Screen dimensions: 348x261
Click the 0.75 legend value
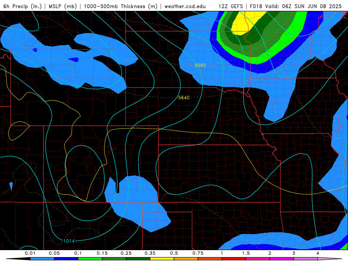point(198,253)
